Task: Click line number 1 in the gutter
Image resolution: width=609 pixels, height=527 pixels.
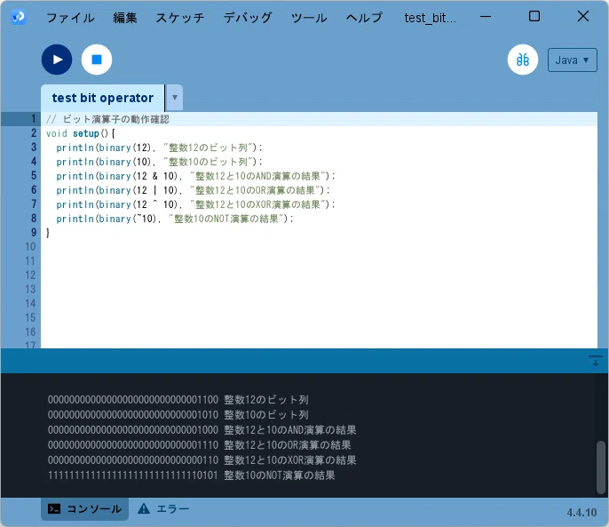Action: (34, 118)
